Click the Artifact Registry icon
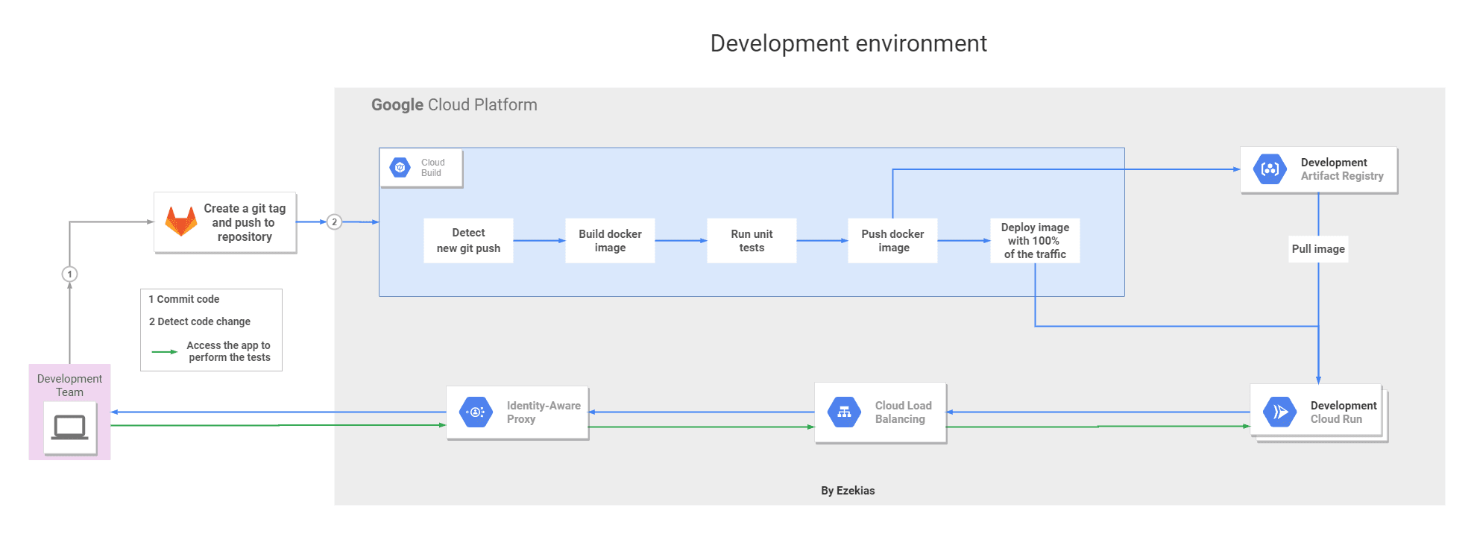The width and height of the screenshot is (1474, 534). [x=1270, y=169]
